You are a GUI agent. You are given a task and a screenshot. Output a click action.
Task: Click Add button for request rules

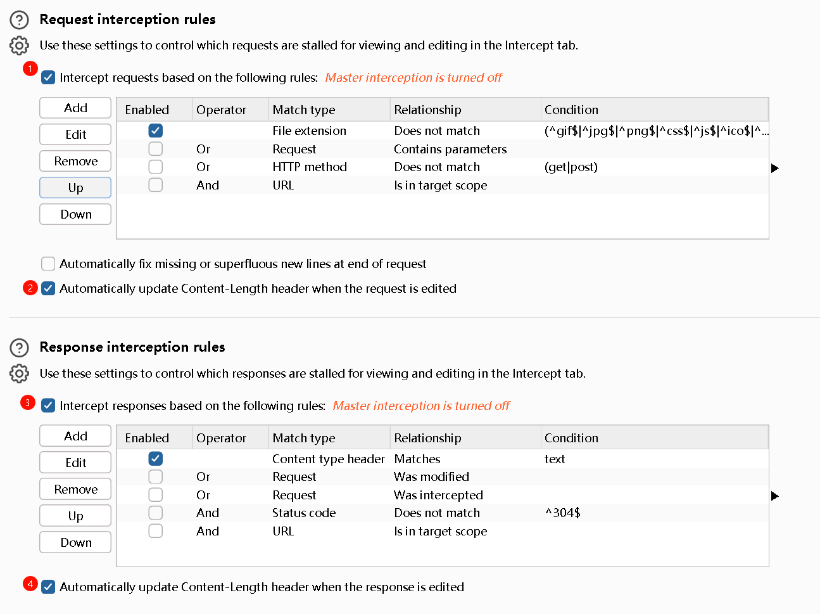(75, 108)
